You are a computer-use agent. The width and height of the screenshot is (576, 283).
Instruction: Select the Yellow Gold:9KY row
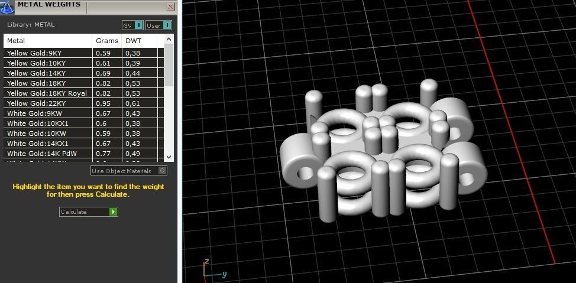click(x=84, y=53)
